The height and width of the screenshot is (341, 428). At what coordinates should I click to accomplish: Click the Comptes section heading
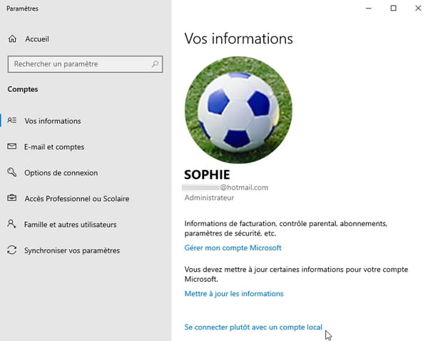pos(23,89)
